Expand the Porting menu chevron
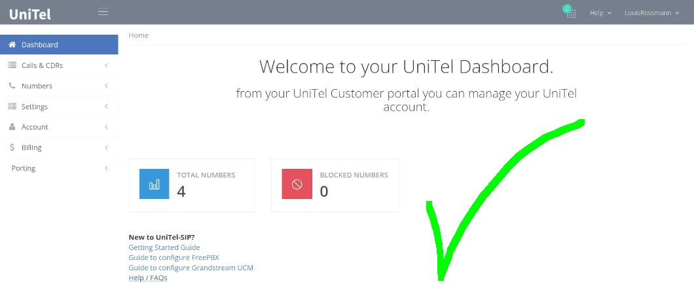This screenshot has width=694, height=307. (x=106, y=168)
